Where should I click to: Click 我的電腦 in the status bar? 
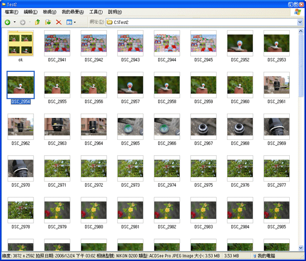(x=266, y=256)
